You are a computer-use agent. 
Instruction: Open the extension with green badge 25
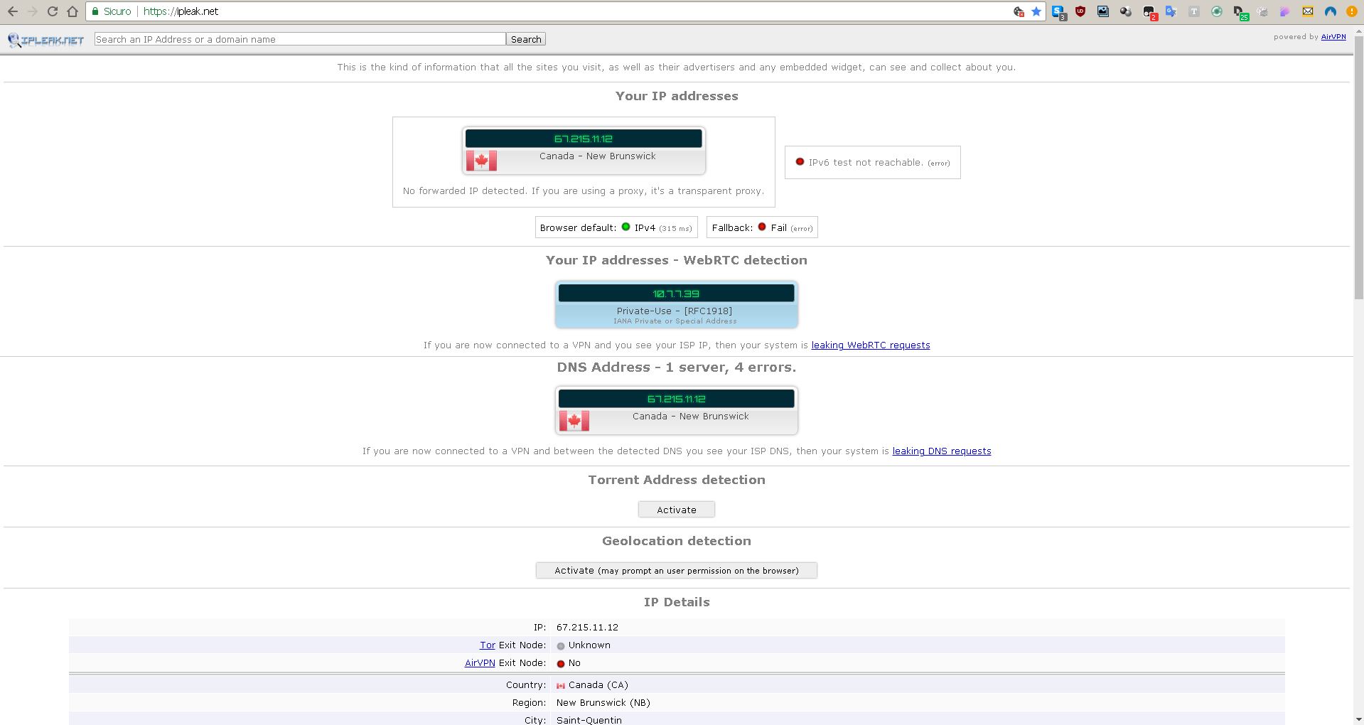point(1240,12)
